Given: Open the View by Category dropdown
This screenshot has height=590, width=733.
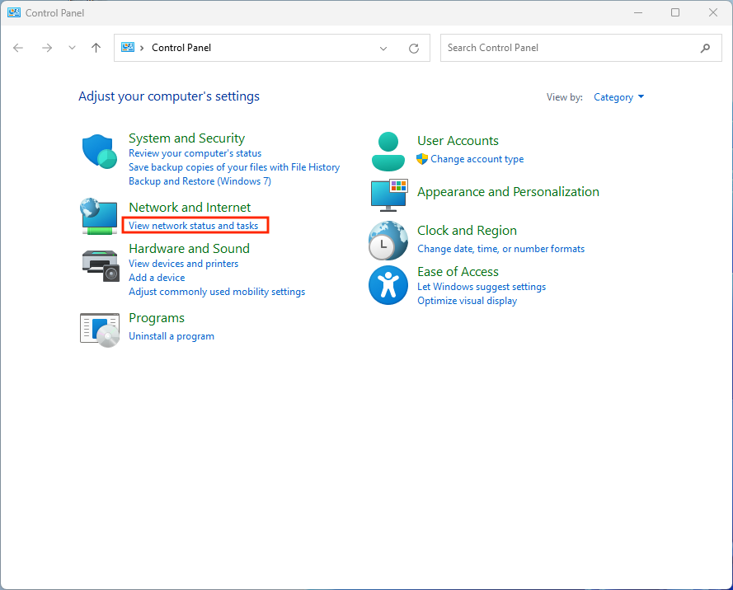Looking at the screenshot, I should pyautogui.click(x=618, y=97).
